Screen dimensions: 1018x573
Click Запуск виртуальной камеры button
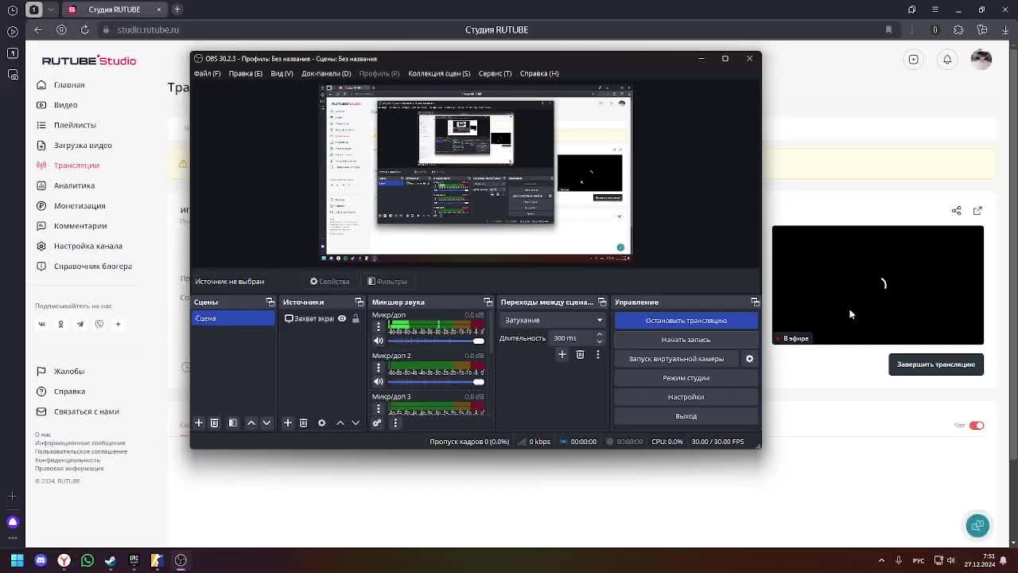[x=676, y=359]
